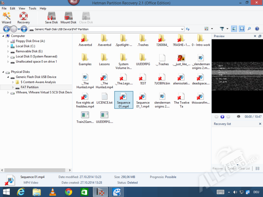Play the video preview
Screen dimensions: 263x197
pyautogui.click(x=222, y=117)
